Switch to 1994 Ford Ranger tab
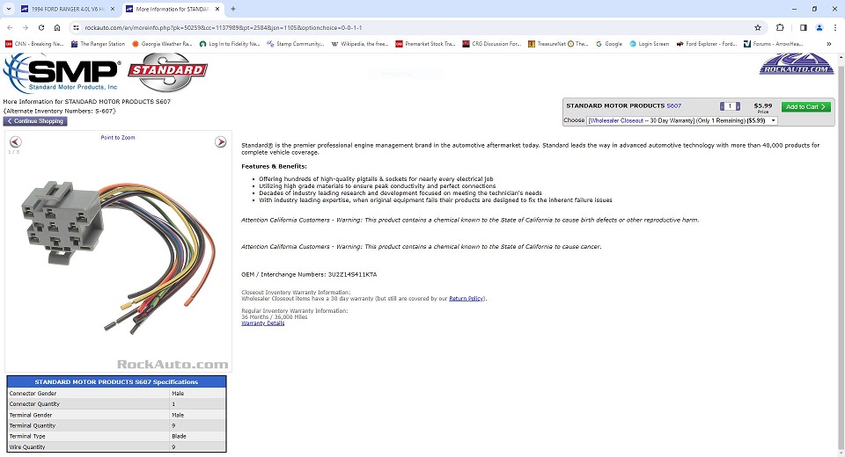This screenshot has width=845, height=457. (67, 9)
